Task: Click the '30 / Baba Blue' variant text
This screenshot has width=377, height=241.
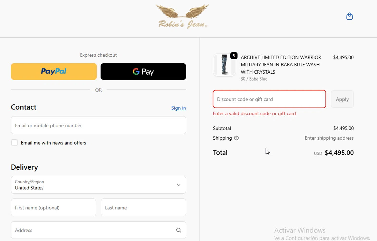Action: (254, 79)
